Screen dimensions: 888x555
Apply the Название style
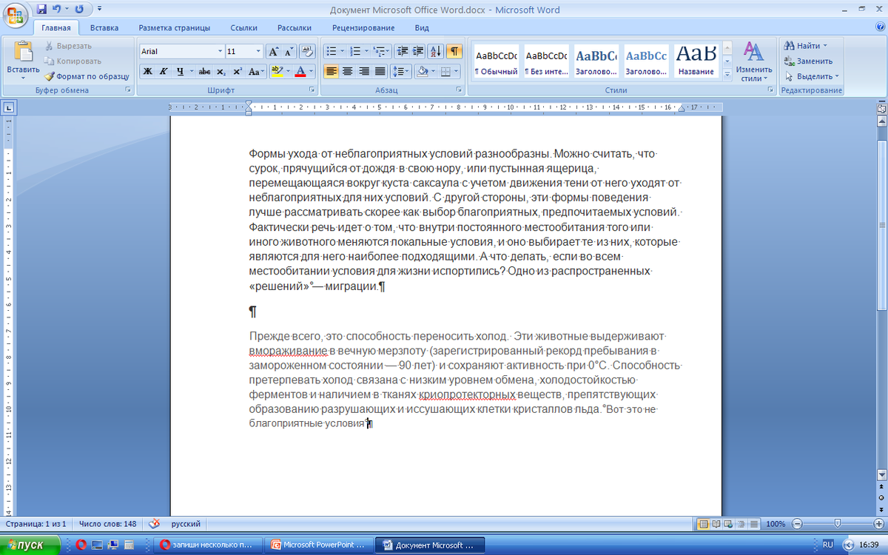pyautogui.click(x=696, y=61)
